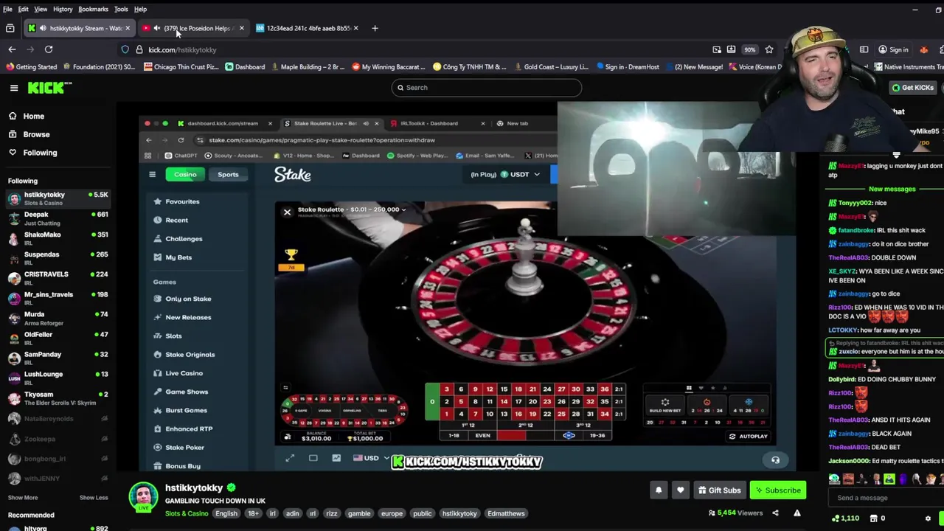Open the Tools menu

coord(121,9)
